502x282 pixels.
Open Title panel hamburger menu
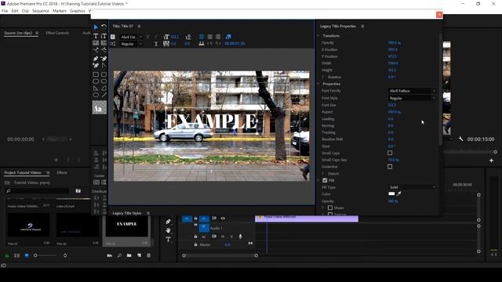tap(139, 26)
